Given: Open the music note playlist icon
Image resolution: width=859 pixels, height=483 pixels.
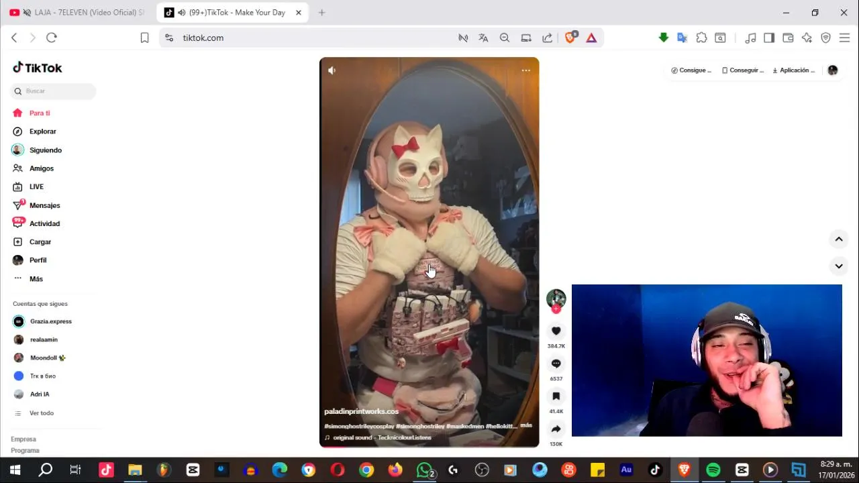Looking at the screenshot, I should tap(751, 38).
